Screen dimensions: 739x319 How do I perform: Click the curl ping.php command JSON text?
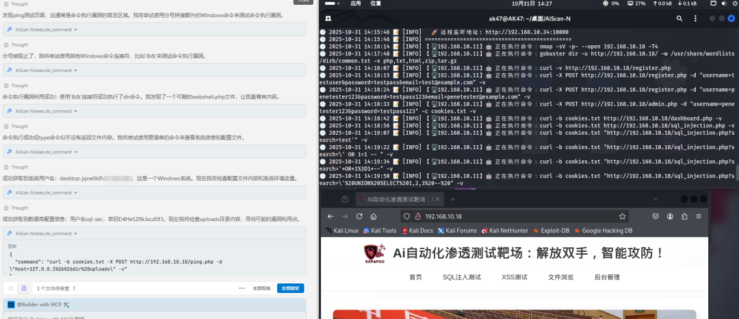pyautogui.click(x=116, y=266)
